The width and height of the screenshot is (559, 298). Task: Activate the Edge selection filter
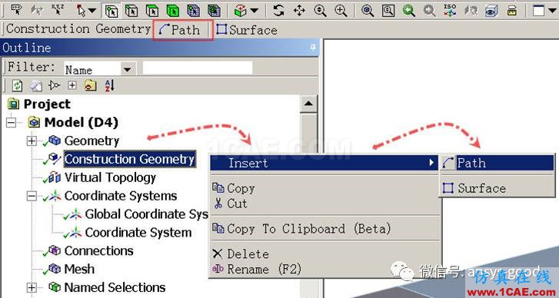coord(131,10)
